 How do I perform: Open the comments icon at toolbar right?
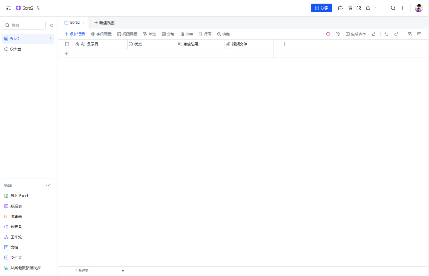[x=419, y=34]
